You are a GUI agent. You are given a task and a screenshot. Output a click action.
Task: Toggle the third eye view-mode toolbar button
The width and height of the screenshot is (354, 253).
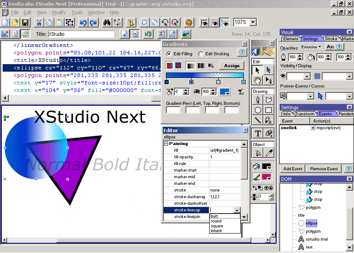point(225,23)
